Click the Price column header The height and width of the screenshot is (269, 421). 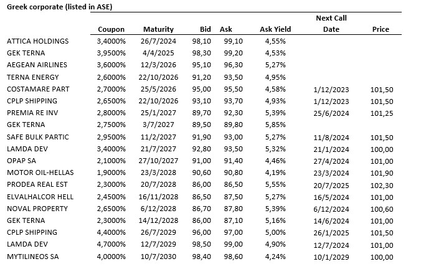pos(381,29)
